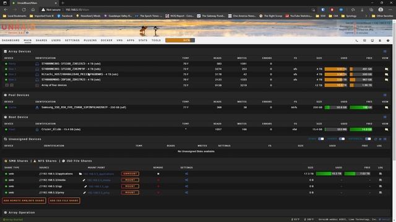Refresh the Unassigned Devices list
This screenshot has height=222, width=396.
click(376, 139)
